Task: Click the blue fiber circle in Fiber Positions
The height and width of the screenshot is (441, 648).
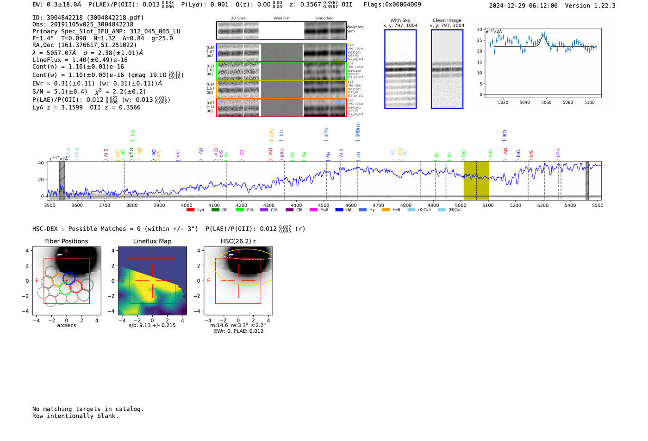Action: coord(69,279)
